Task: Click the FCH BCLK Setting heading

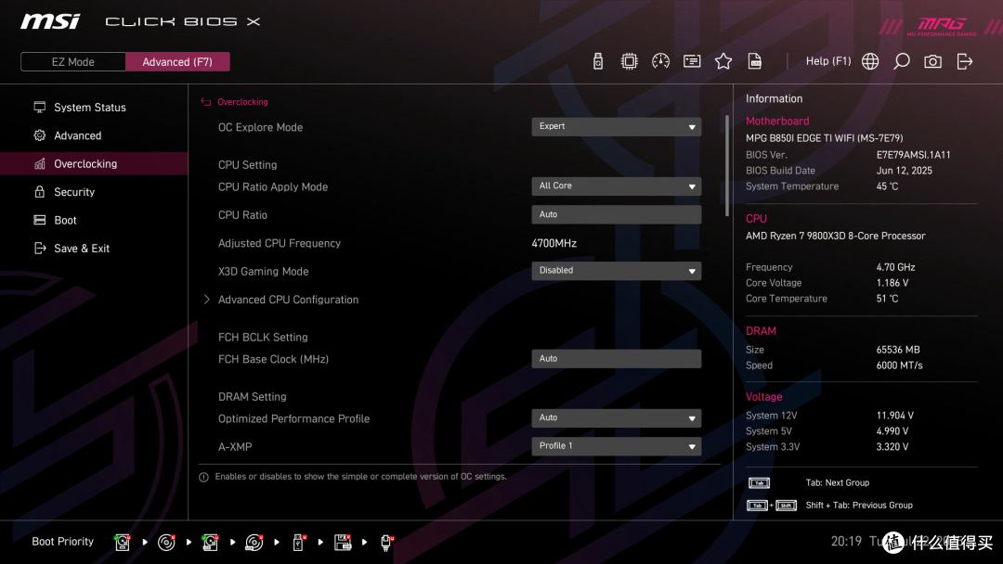Action: tap(263, 338)
